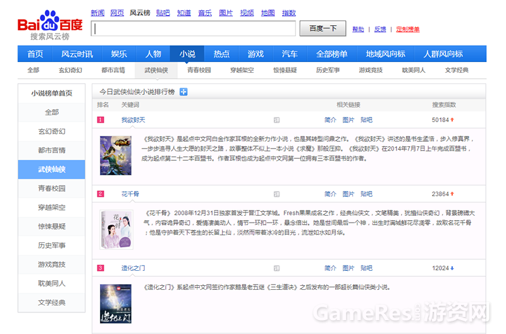The image size is (506, 334).
Task: Open the 新闻 link at top
Action: (x=97, y=13)
